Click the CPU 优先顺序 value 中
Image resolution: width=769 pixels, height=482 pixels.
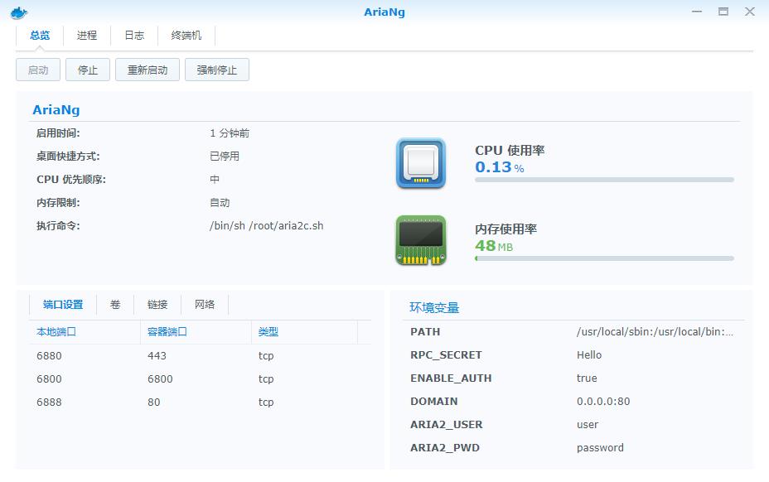click(x=215, y=180)
